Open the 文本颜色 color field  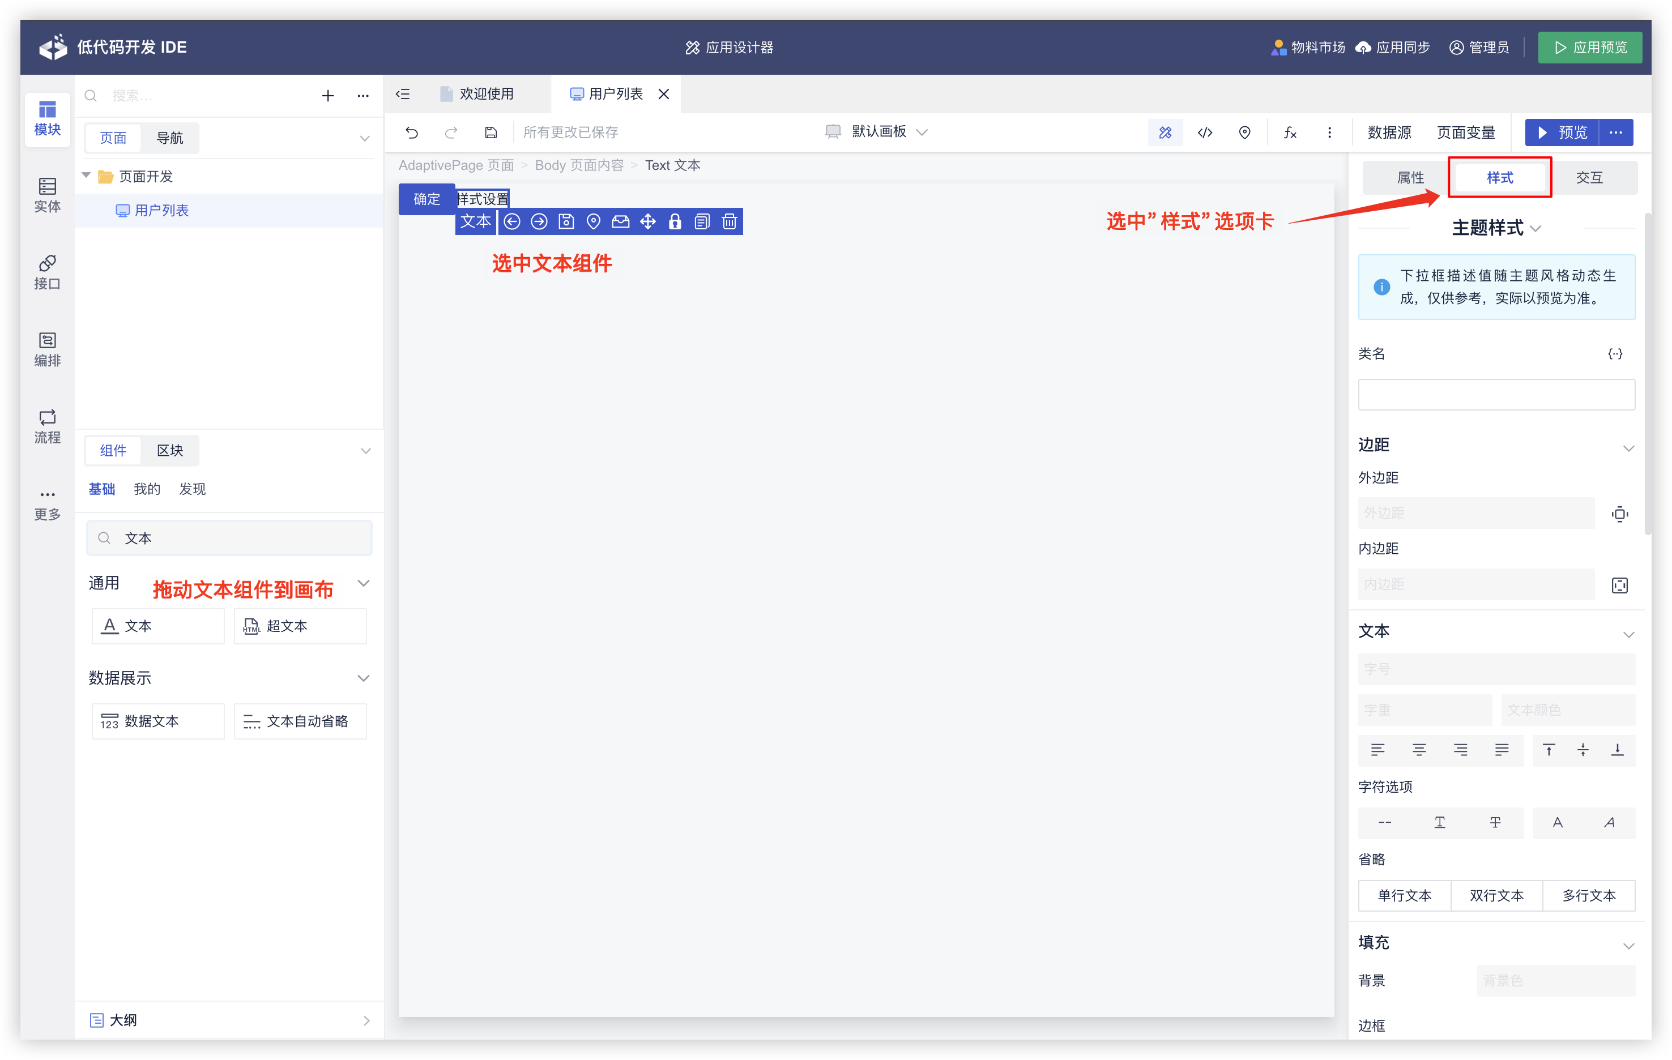point(1567,709)
